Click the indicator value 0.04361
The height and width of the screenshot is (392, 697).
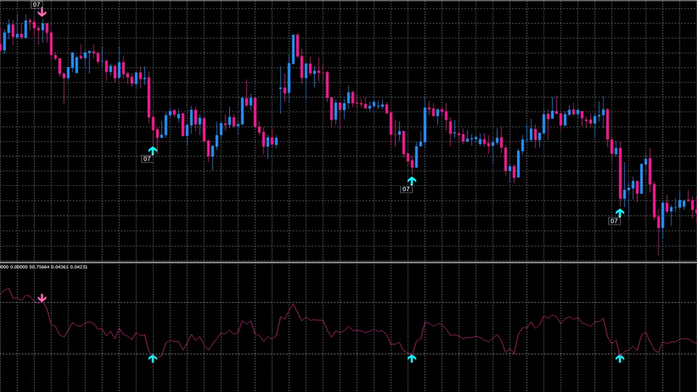59,267
